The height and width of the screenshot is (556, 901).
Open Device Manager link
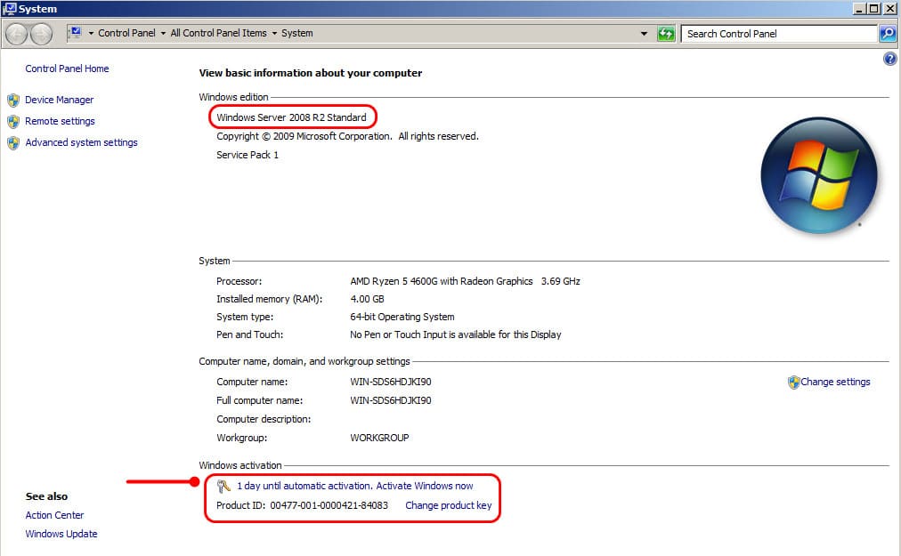tap(59, 100)
